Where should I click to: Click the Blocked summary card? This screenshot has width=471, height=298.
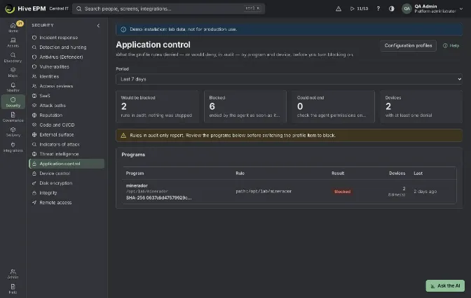(x=245, y=107)
